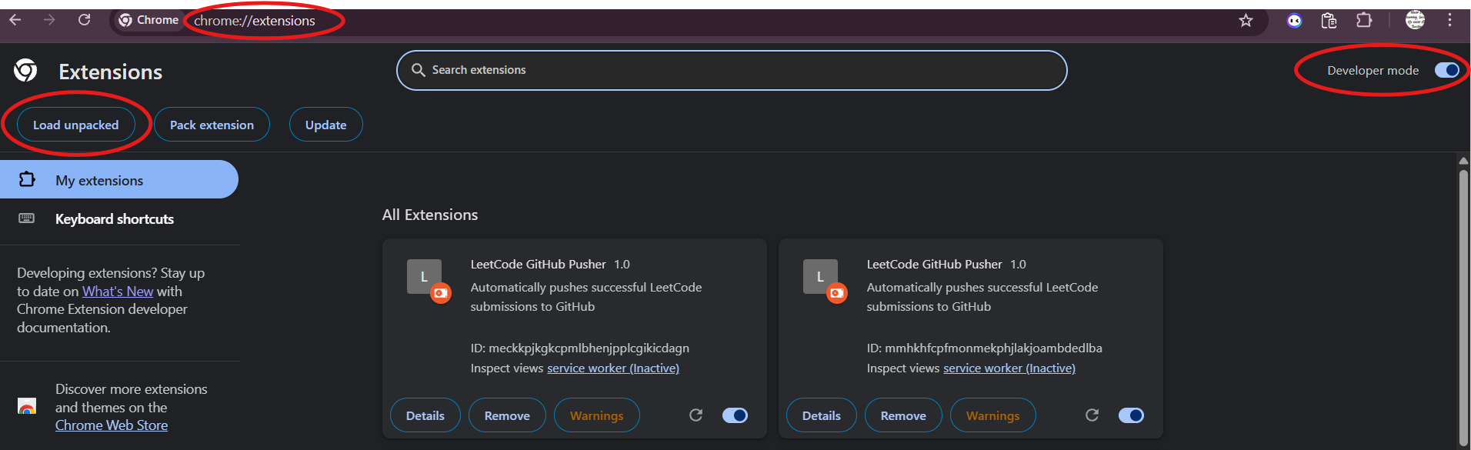Reload the page with the refresh icon
Image resolution: width=1471 pixels, height=450 pixels.
click(x=85, y=20)
